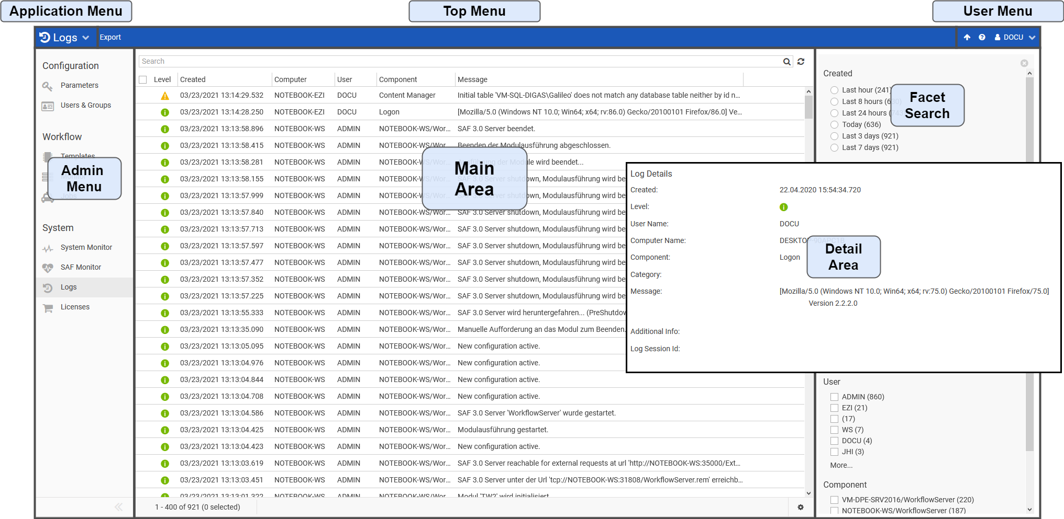Screen dimensions: 1064x519
Task: Open the Logs application dropdown
Action: 64,38
